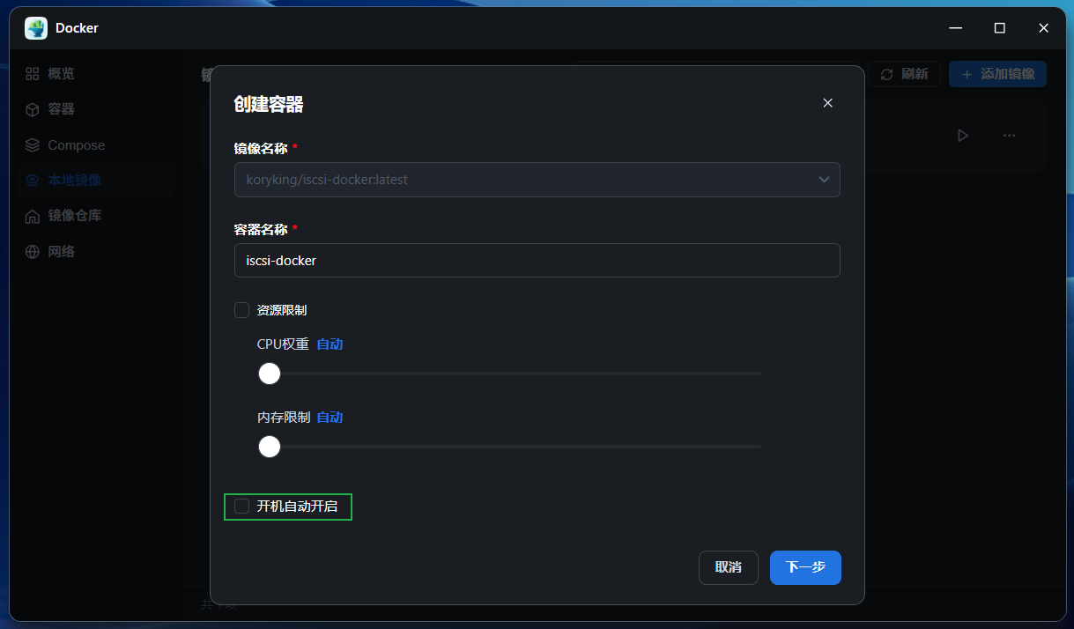Click the Docker app logo icon
Viewport: 1074px width, 629px height.
(x=36, y=28)
